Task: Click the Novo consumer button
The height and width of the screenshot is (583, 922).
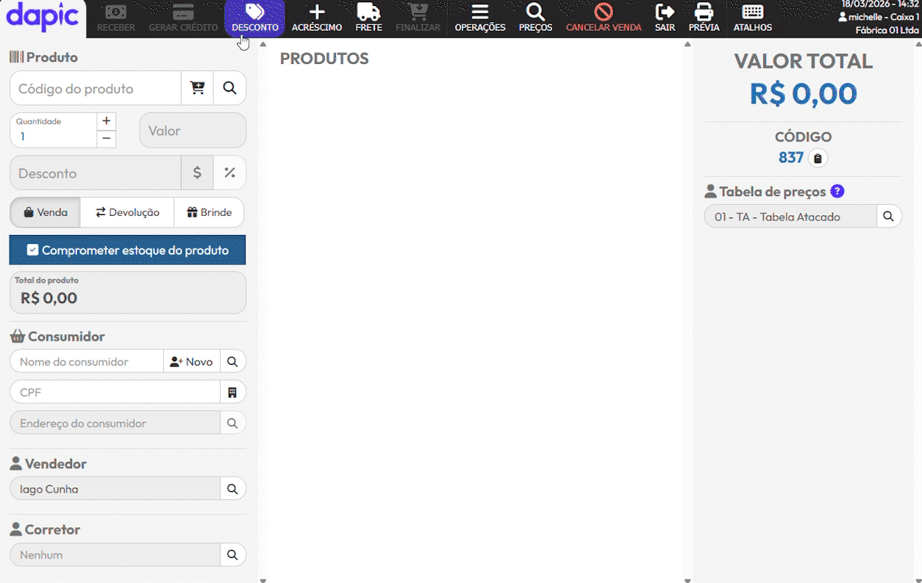Action: pyautogui.click(x=191, y=362)
